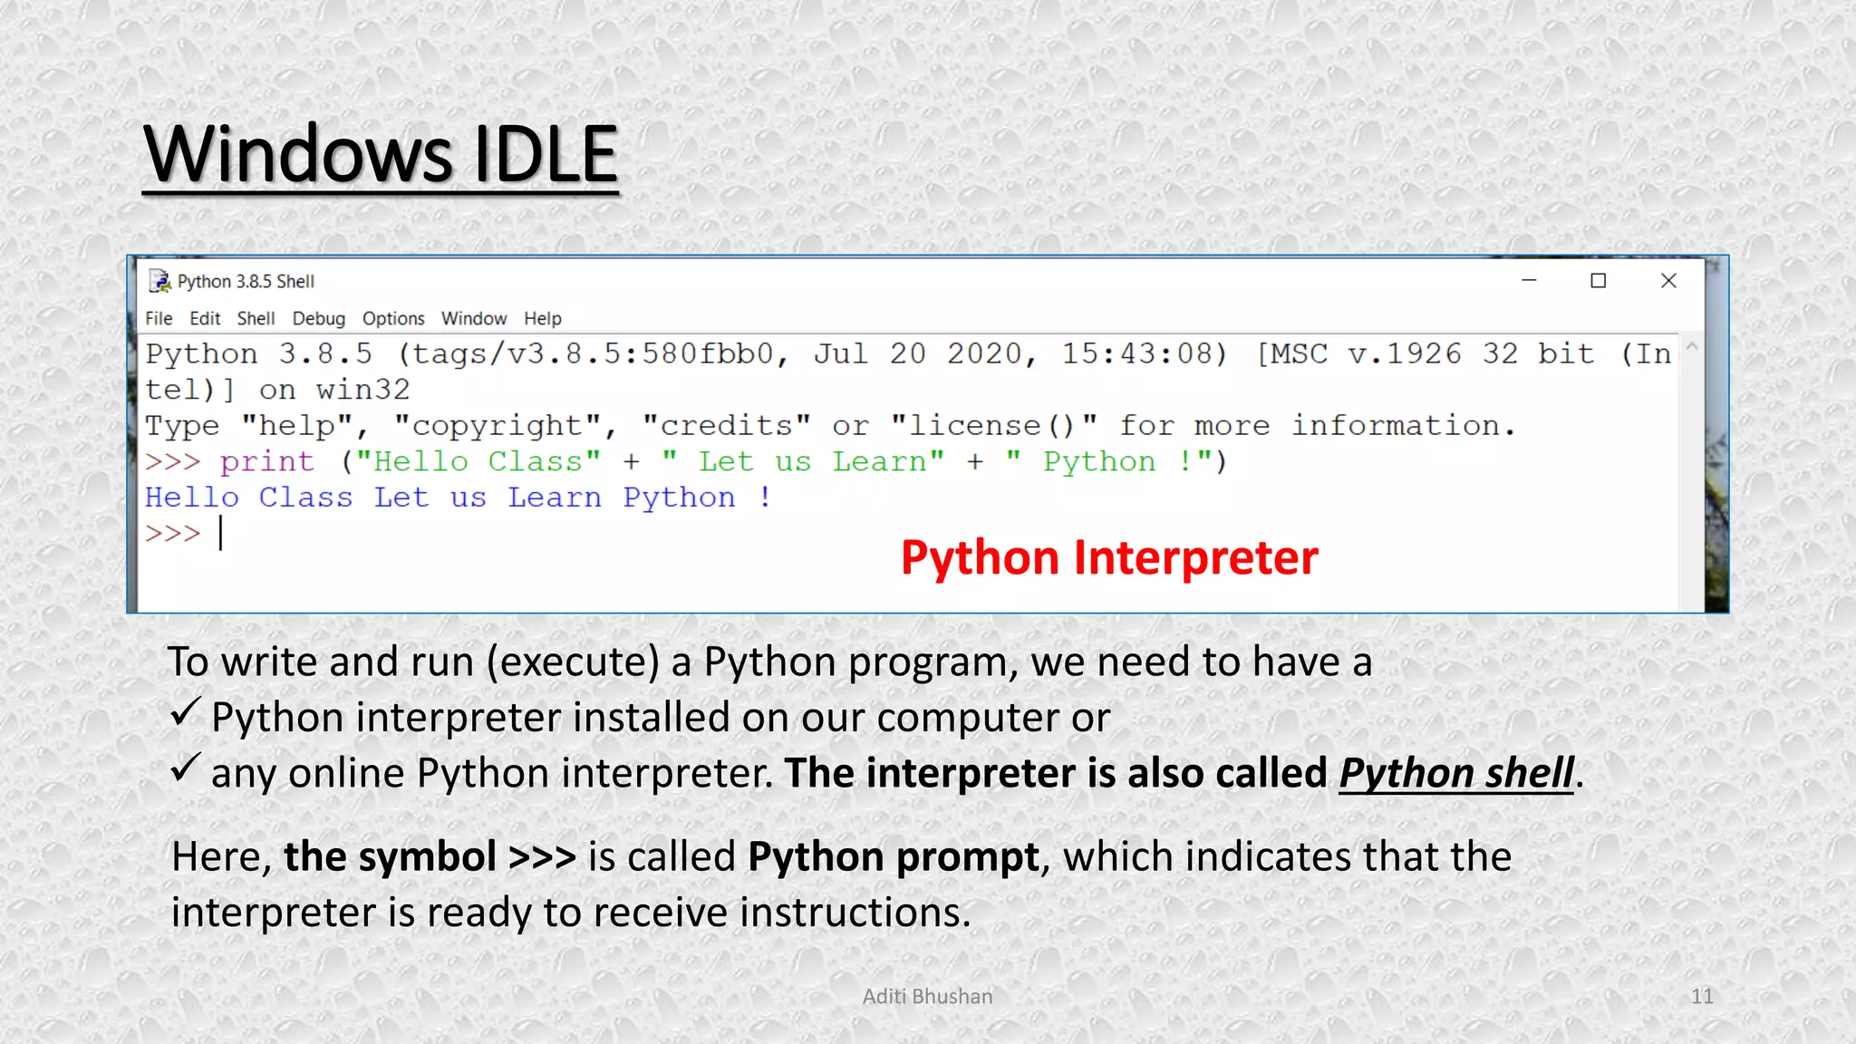This screenshot has height=1044, width=1856.
Task: Click the scrollbar up arrow in the shell
Action: tap(1691, 347)
